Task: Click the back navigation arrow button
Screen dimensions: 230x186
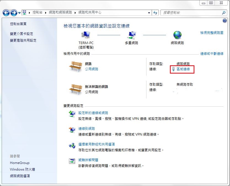Action: 6,13
